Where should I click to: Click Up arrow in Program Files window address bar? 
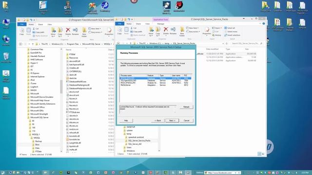(33, 44)
